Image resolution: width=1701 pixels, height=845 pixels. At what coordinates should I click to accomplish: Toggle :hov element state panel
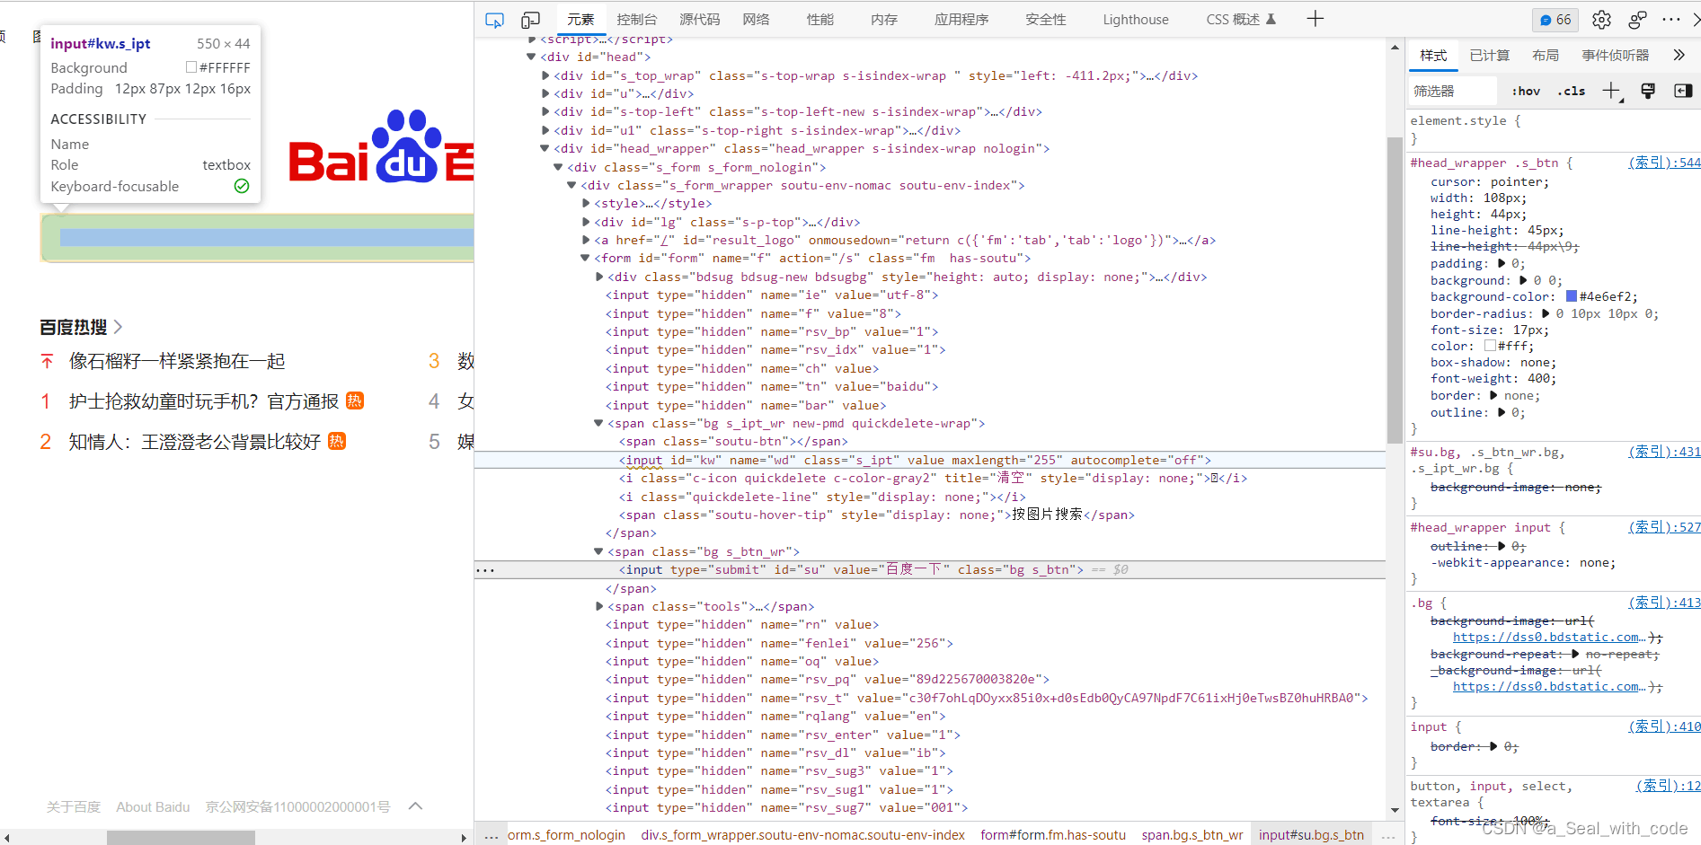click(x=1525, y=91)
